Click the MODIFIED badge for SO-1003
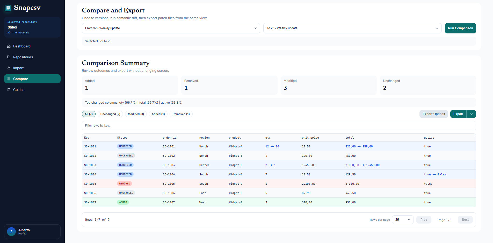The height and width of the screenshot is (243, 493). click(125, 165)
